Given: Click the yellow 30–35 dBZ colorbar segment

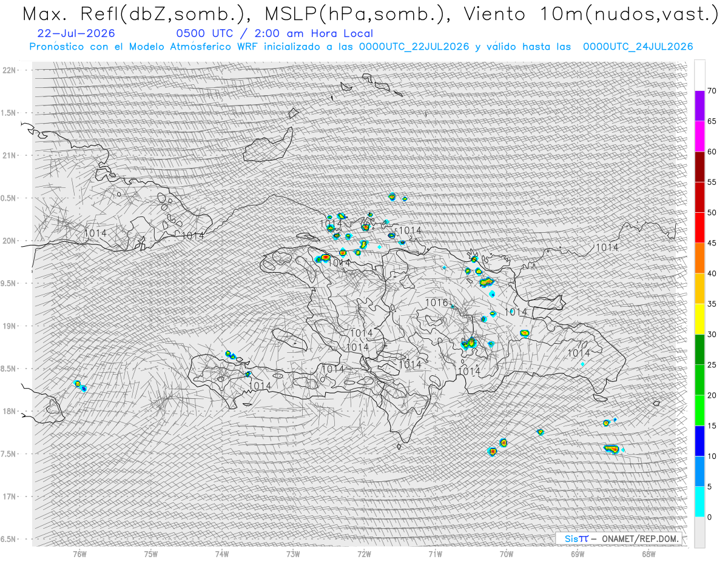Looking at the screenshot, I should (699, 319).
